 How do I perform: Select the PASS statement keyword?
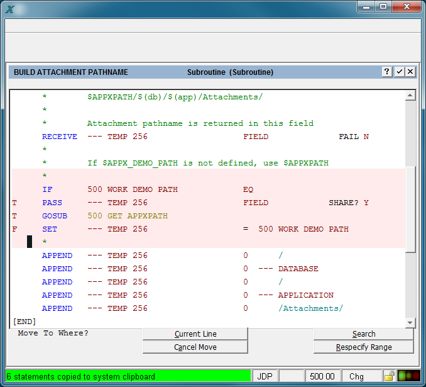[x=52, y=203]
